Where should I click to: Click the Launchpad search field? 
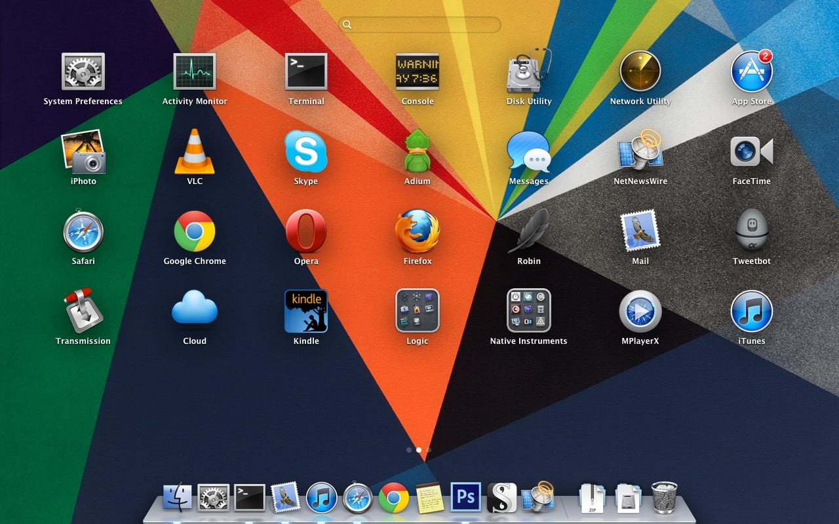(419, 25)
